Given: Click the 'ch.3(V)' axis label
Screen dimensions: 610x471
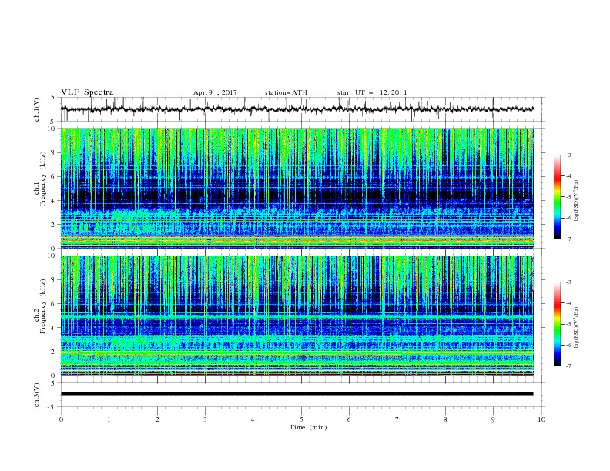Looking at the screenshot, I should (x=37, y=395).
